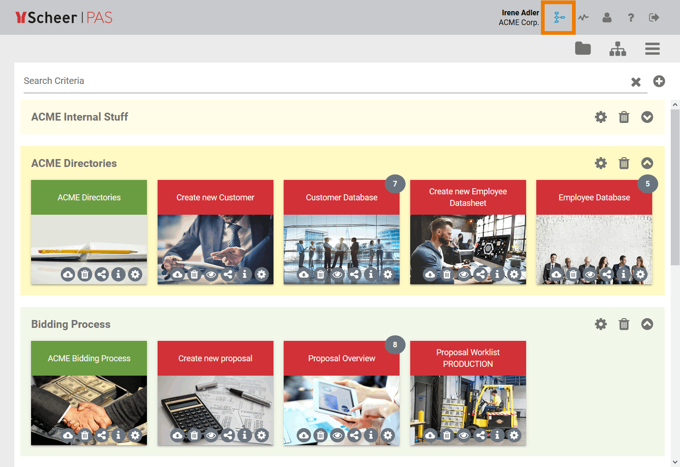680x467 pixels.
Task: Click the scrollbar down arrow
Action: tap(675, 462)
